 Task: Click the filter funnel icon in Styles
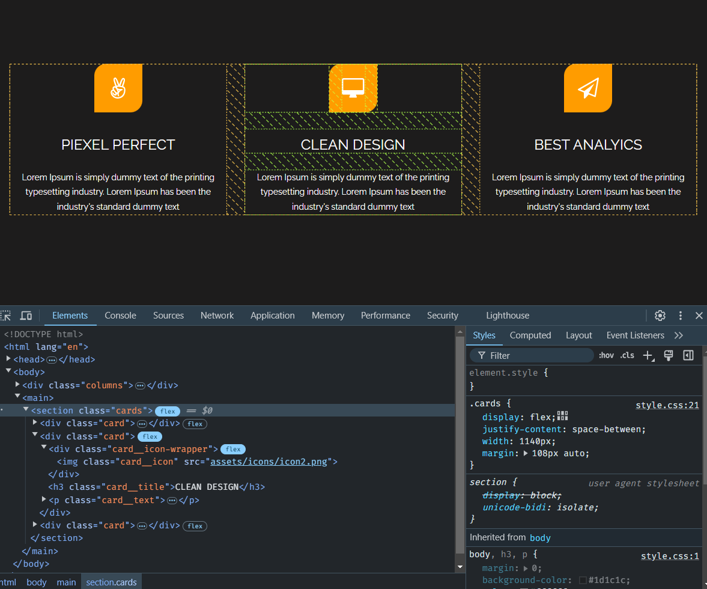[x=482, y=355]
